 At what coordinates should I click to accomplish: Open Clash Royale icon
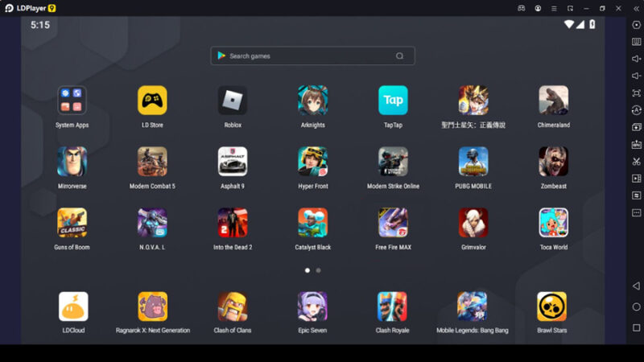(392, 306)
